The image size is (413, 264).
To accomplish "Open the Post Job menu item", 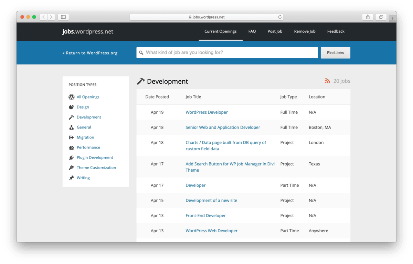I will point(275,31).
